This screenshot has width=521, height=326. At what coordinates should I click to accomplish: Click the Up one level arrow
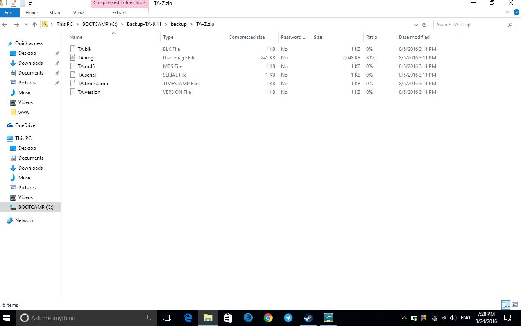pos(35,25)
